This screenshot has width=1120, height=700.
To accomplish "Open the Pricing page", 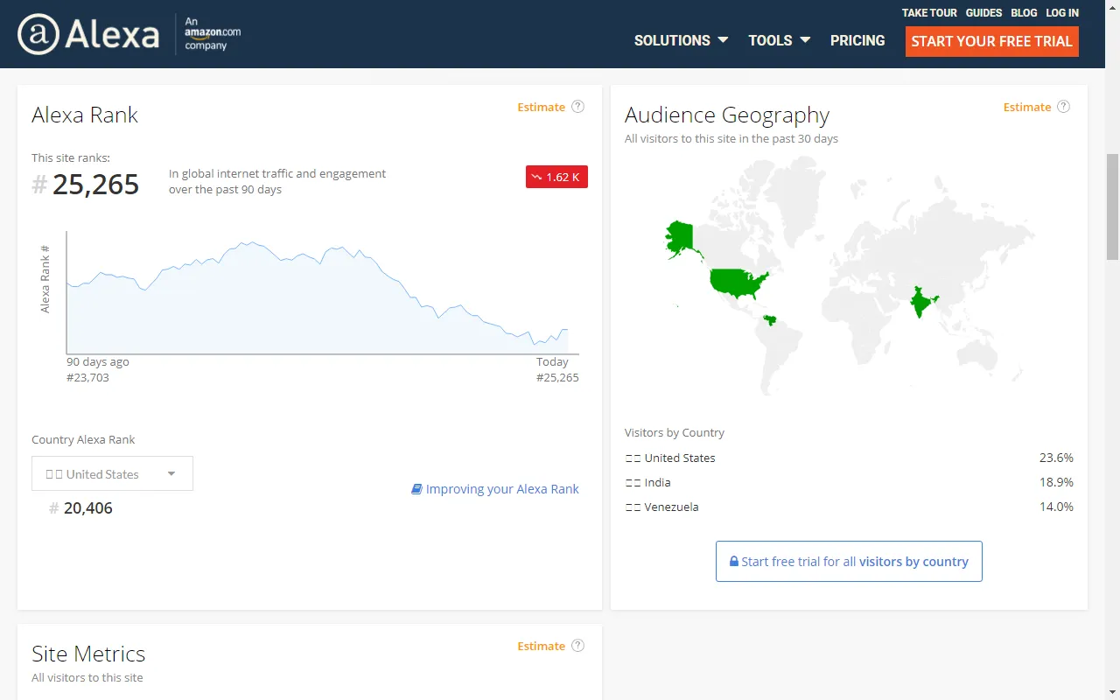I will pos(857,40).
